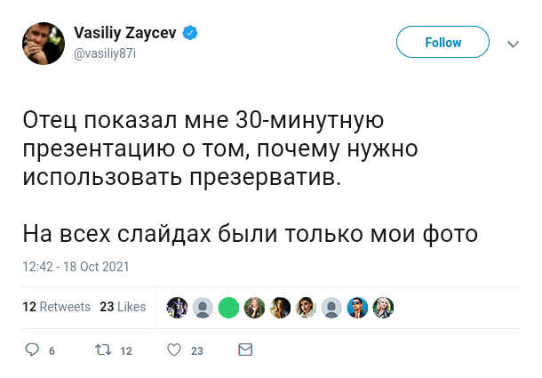Click the reply count 6
This screenshot has width=542, height=378.
tap(52, 351)
